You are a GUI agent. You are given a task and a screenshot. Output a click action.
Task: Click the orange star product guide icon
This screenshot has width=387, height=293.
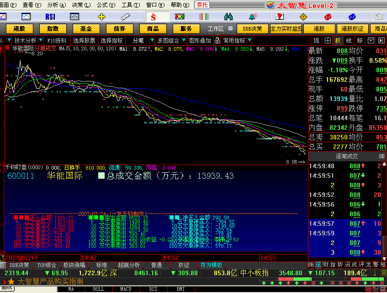pos(11,282)
